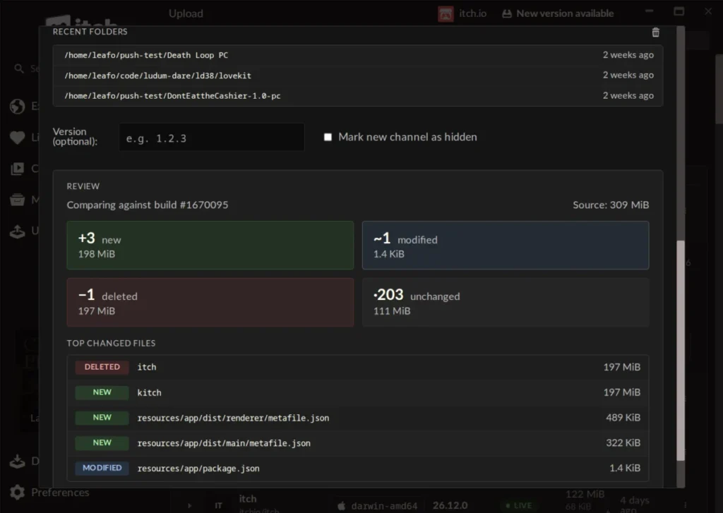Screen dimensions: 723x513
Task: Select recent folder ld38/lovekit
Action: [358, 75]
